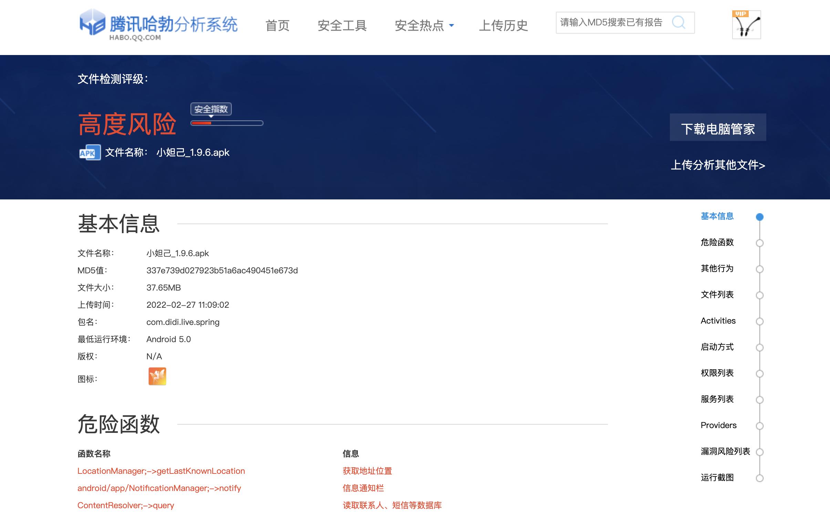
Task: Click the MD5 search input field
Action: pos(616,23)
